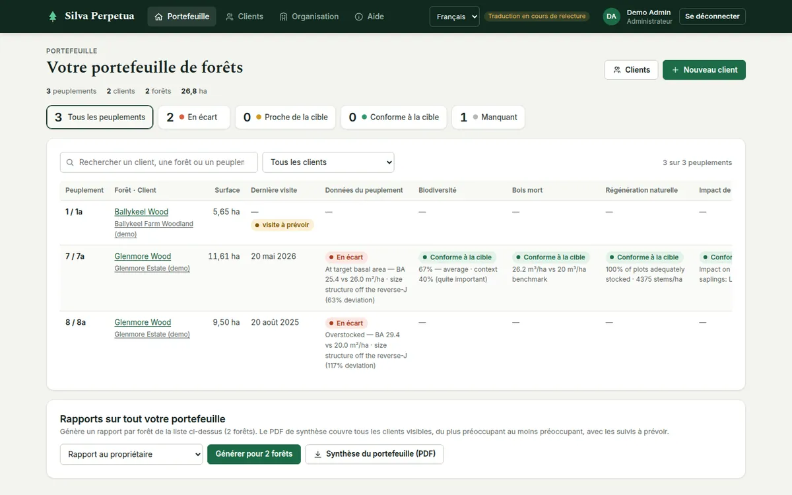Click peuplement cell '7 / 7a'
792x495 pixels.
click(75, 256)
